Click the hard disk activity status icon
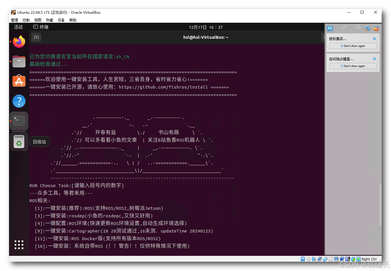The height and width of the screenshot is (271, 391). [303, 259]
